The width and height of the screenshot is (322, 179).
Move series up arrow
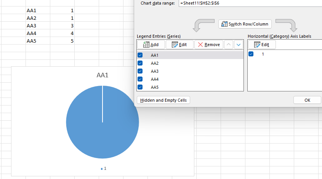229,45
